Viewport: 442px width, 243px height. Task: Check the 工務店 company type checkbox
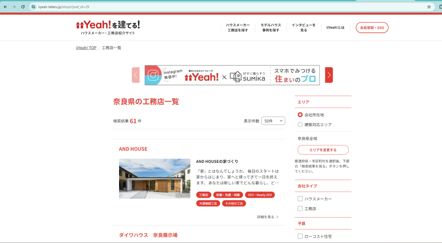click(300, 209)
